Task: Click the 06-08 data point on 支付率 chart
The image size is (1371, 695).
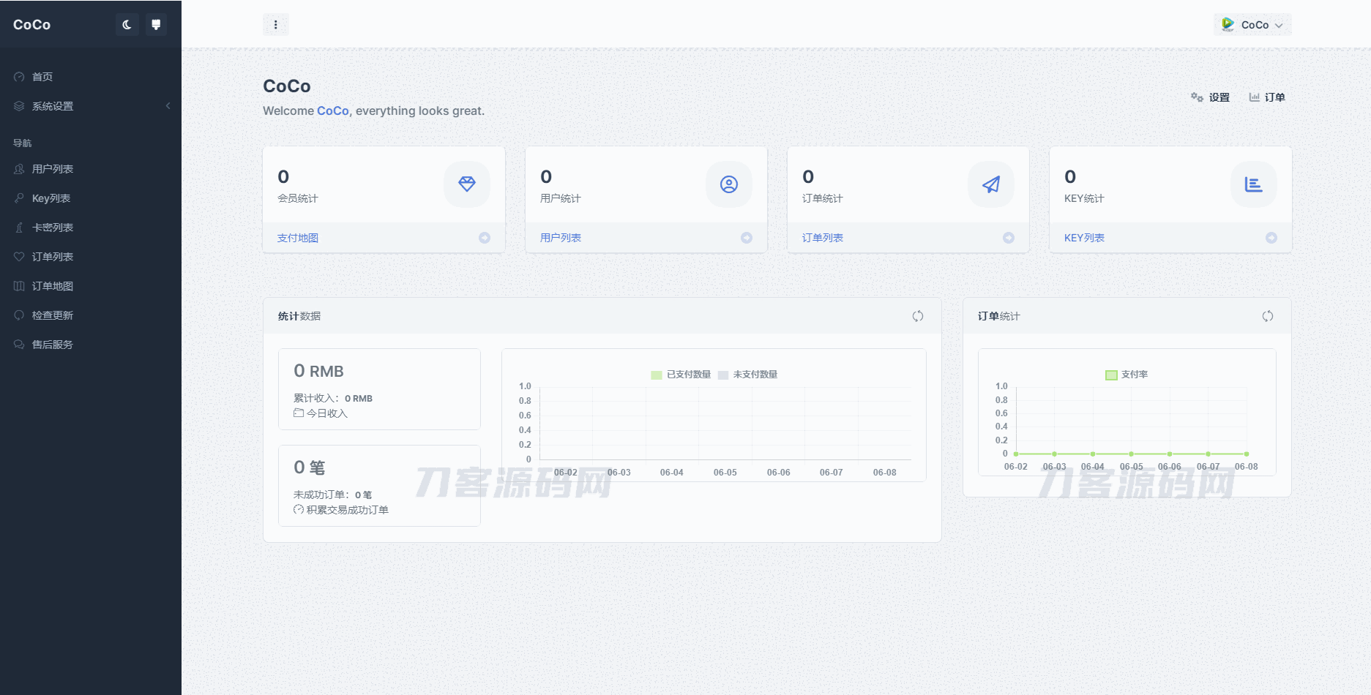Action: coord(1247,454)
